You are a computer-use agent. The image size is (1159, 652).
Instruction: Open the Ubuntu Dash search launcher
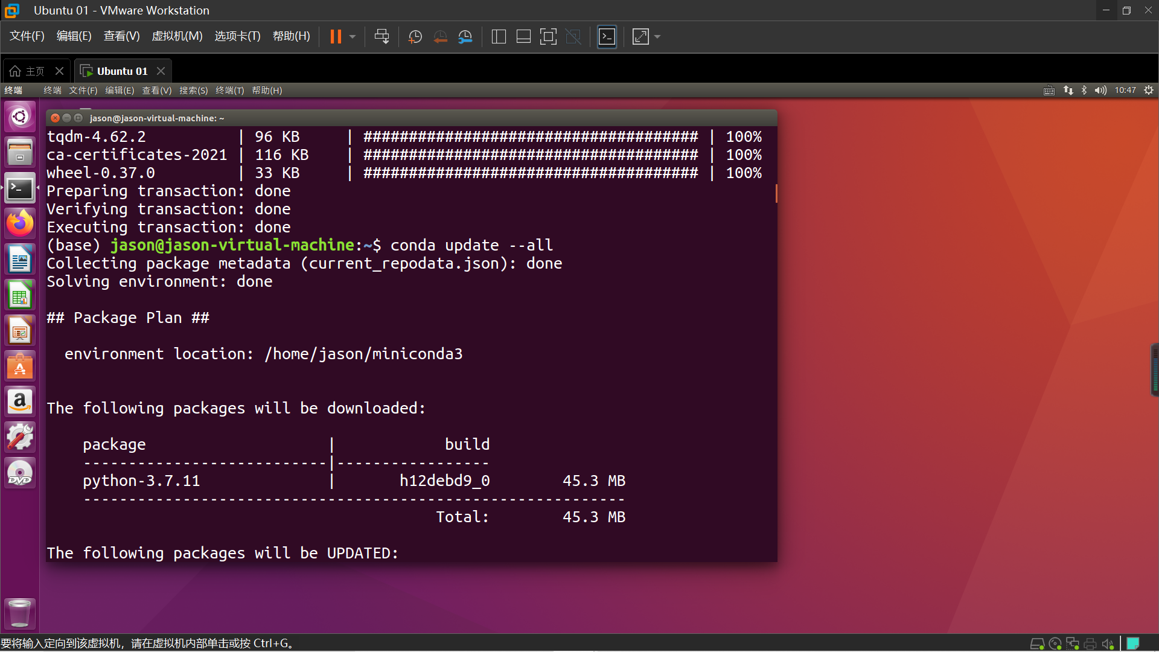pyautogui.click(x=20, y=117)
